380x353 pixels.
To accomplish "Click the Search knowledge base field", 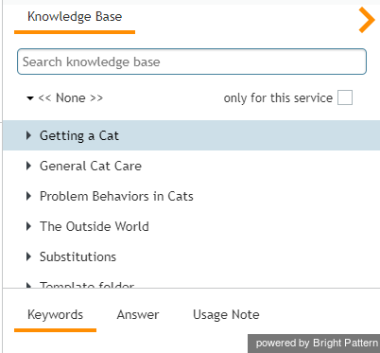I will pyautogui.click(x=192, y=62).
